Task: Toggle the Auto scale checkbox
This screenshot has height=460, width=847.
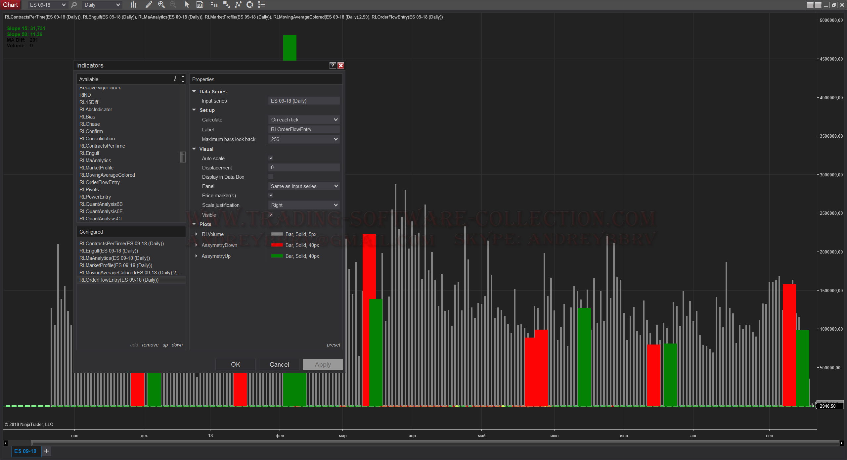Action: [x=271, y=158]
